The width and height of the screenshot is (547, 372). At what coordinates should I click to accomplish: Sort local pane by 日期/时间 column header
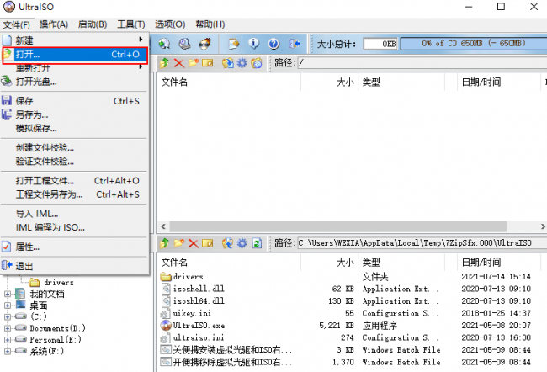tap(498, 262)
